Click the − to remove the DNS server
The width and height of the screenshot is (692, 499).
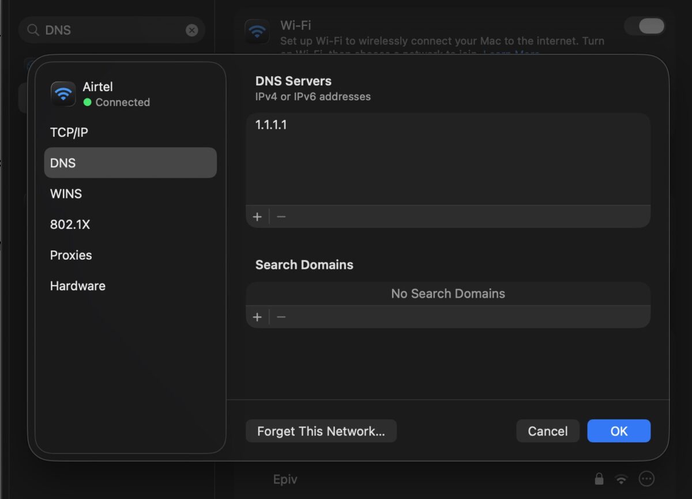point(281,216)
